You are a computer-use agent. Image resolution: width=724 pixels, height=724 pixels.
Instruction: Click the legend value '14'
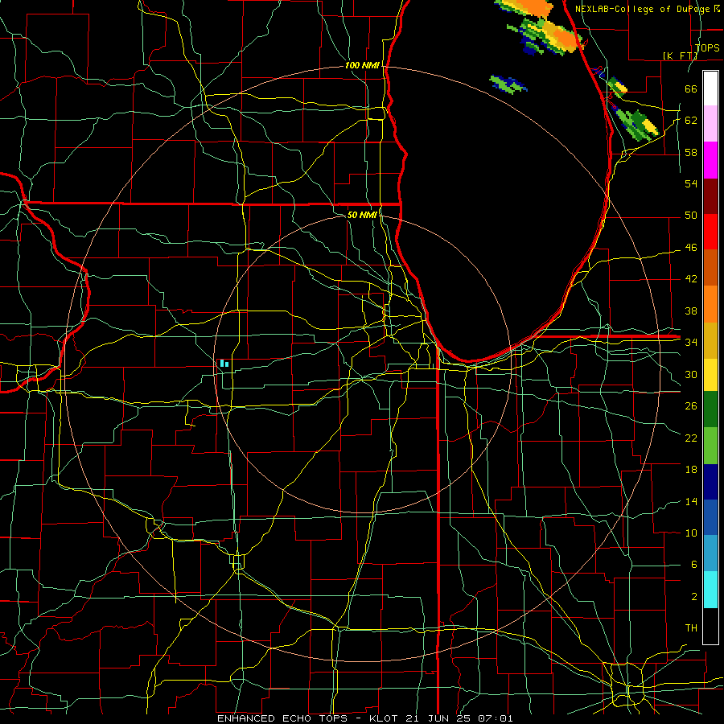pos(691,501)
